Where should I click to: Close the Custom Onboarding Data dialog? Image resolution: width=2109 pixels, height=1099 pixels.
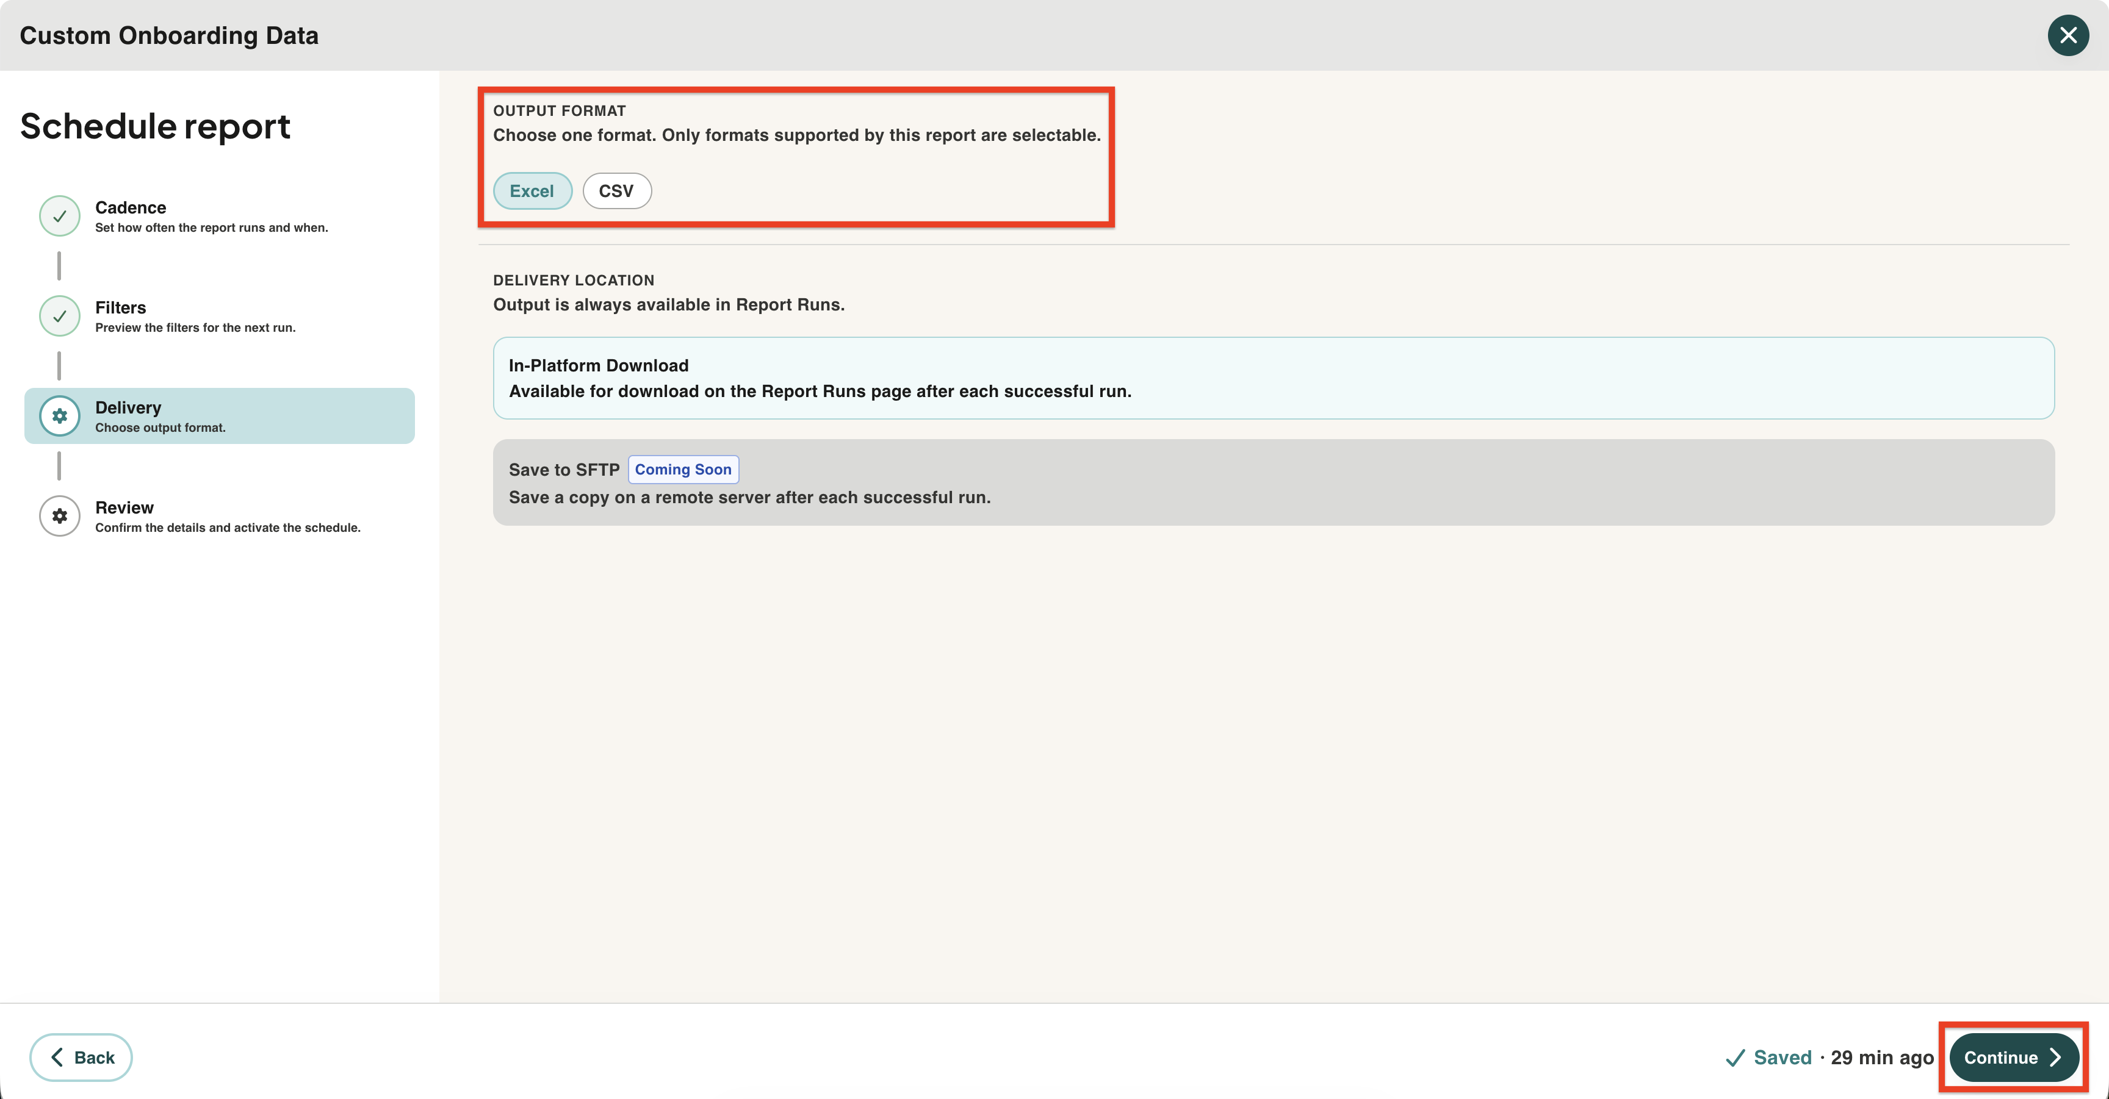2068,35
